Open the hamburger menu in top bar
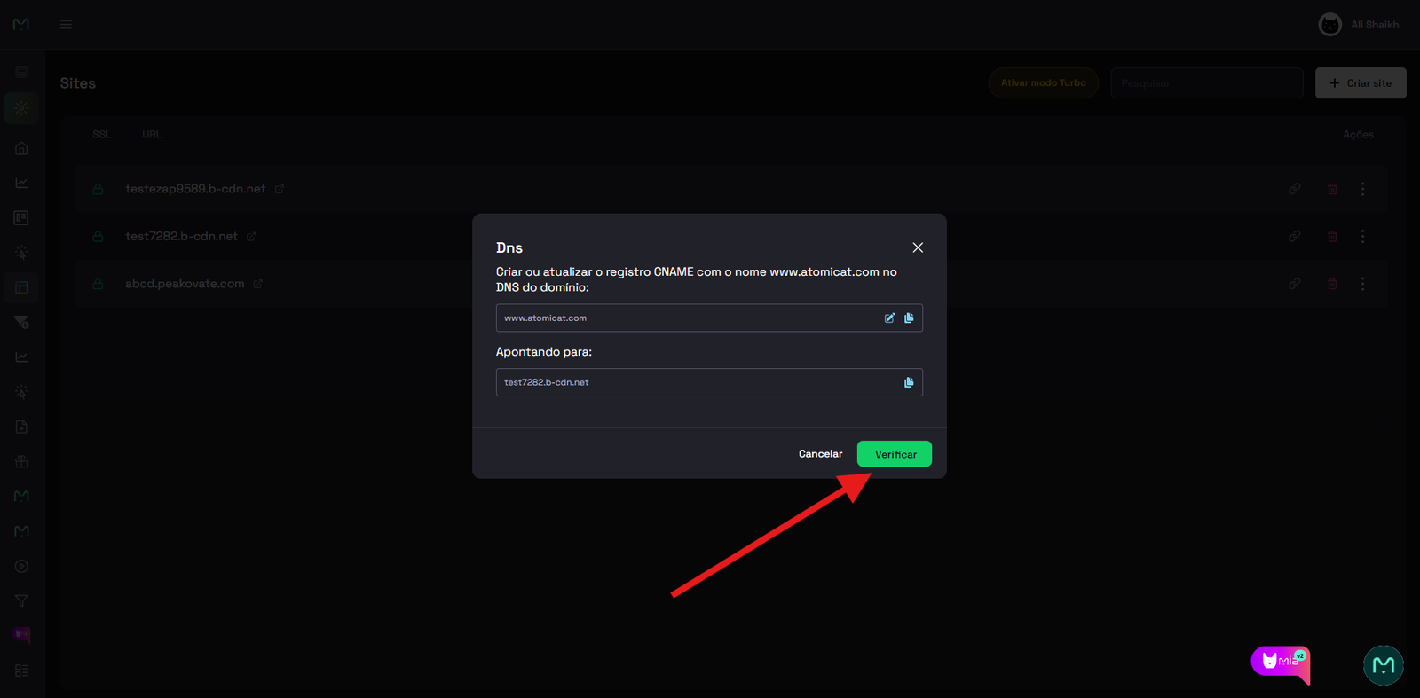 [x=66, y=24]
